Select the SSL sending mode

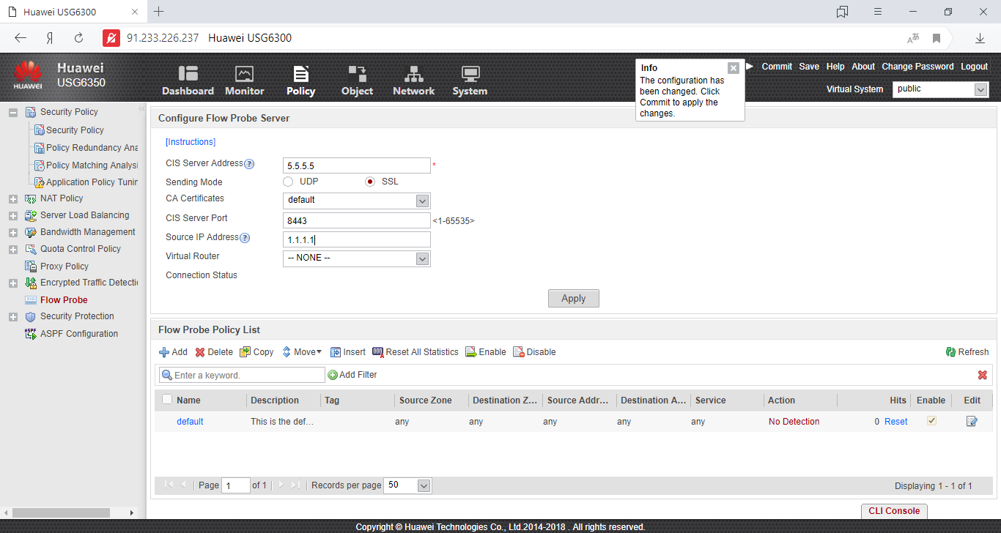pos(370,182)
